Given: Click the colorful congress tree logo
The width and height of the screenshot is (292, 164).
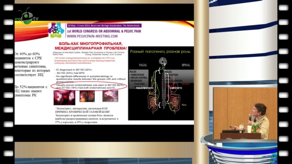Looking at the screenshot, I should 56,30.
